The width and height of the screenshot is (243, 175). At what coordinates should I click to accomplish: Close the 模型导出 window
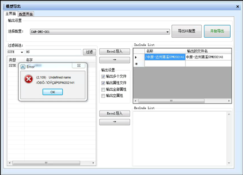click(x=238, y=7)
